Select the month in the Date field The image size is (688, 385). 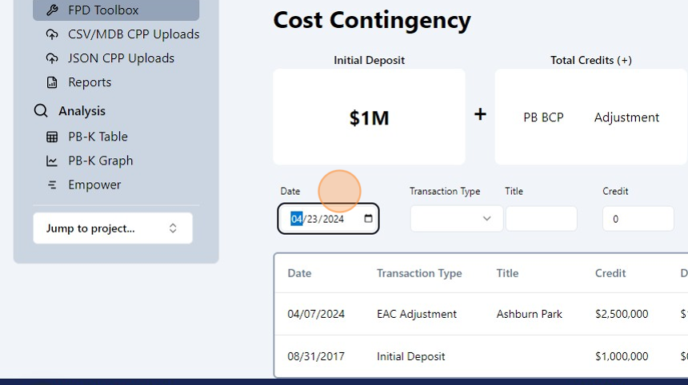pyautogui.click(x=296, y=219)
